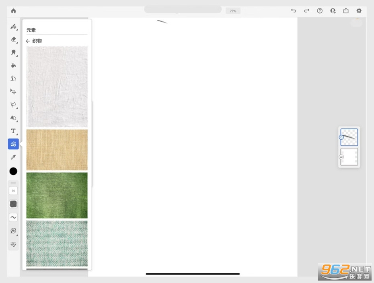
Task: Open the circular slashed-ring tool option
Action: pos(13,231)
